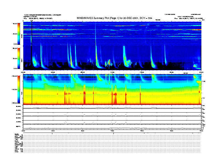
Task: Click the 04:00 tick label below RAD1 spectrogram
Action: point(53,72)
